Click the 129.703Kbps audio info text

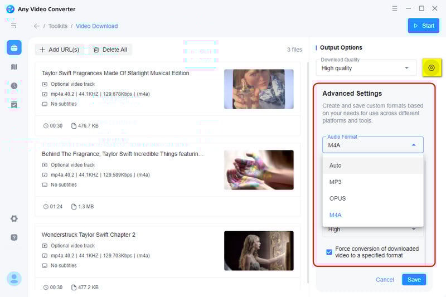100,256
